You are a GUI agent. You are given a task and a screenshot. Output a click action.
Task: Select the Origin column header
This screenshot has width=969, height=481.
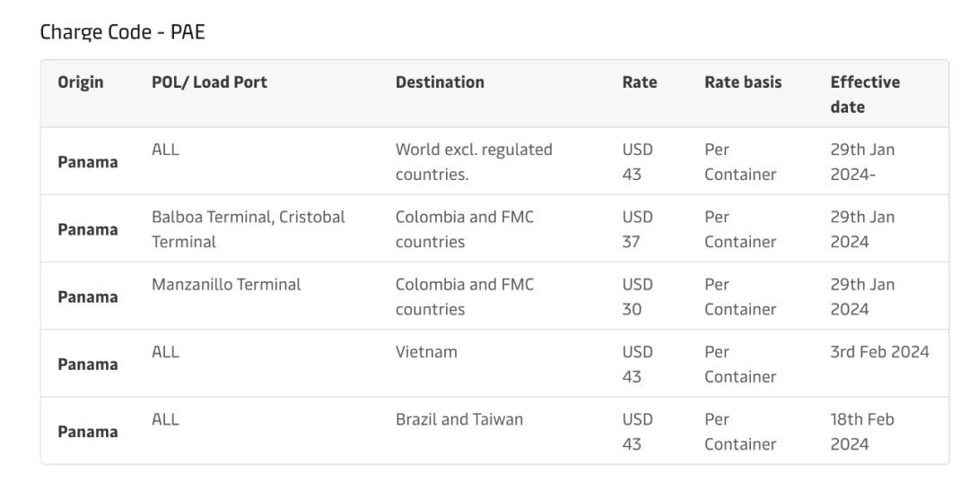[x=81, y=82]
